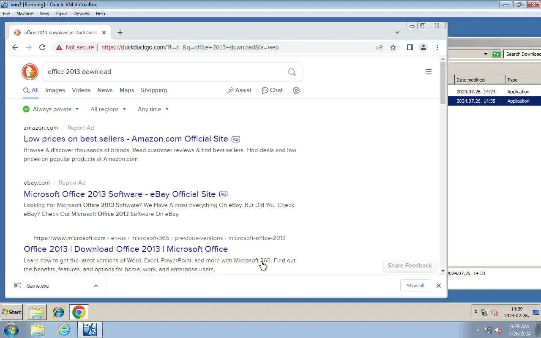Click VM Start button
541x338 pixels.
[12, 312]
